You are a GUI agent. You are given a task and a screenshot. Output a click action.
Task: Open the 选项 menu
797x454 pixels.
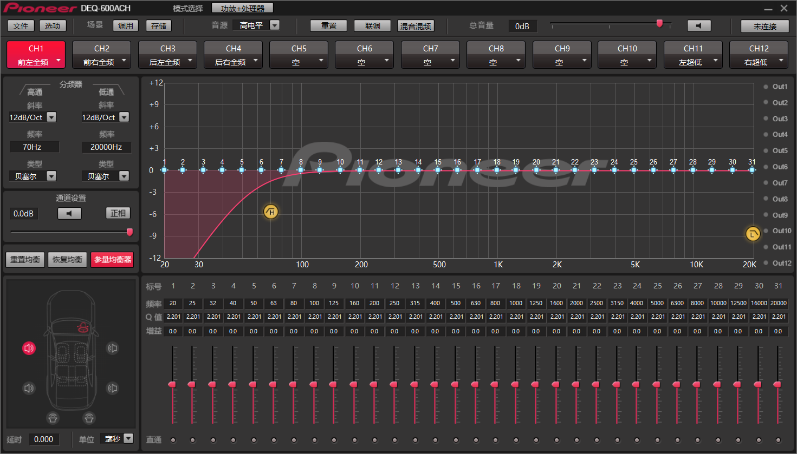[x=53, y=26]
